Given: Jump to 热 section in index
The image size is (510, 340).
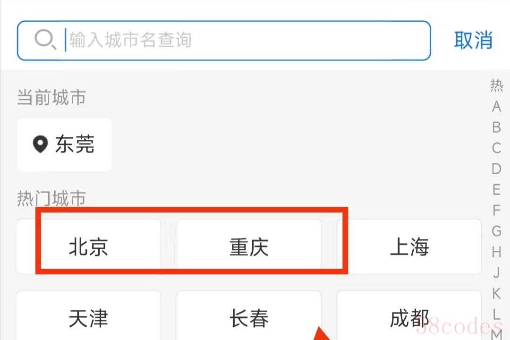Looking at the screenshot, I should (497, 85).
